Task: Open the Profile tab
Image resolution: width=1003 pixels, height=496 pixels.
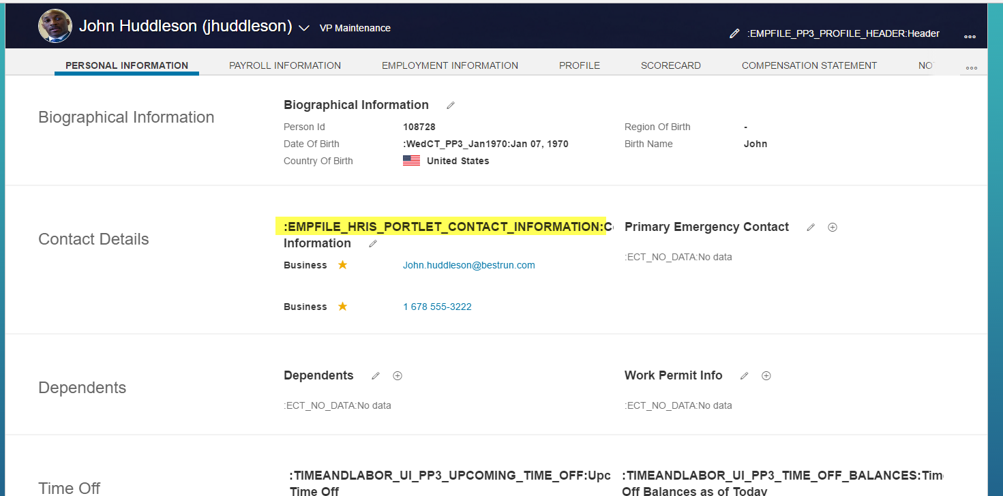Action: pyautogui.click(x=580, y=65)
